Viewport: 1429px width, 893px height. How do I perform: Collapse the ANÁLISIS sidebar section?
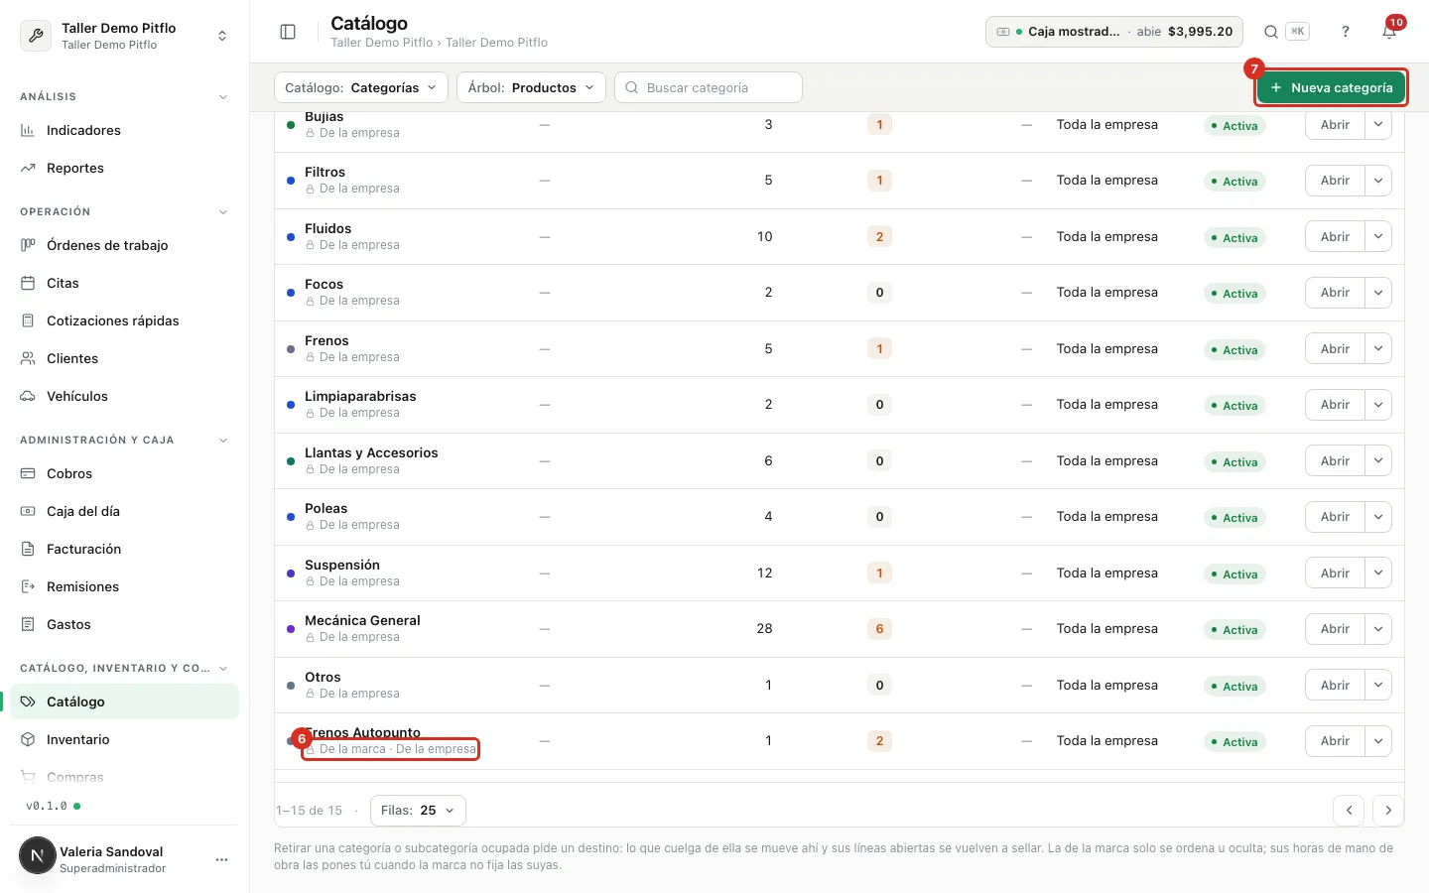point(223,97)
